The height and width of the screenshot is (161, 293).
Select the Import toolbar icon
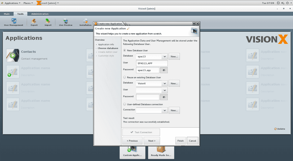click(x=48, y=22)
